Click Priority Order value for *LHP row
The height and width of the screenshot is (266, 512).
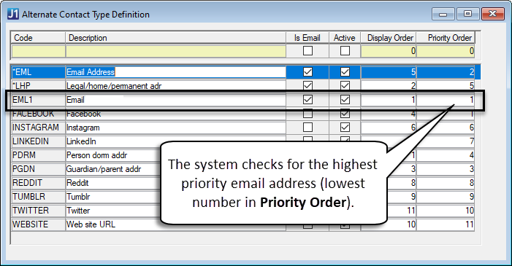[x=446, y=86]
